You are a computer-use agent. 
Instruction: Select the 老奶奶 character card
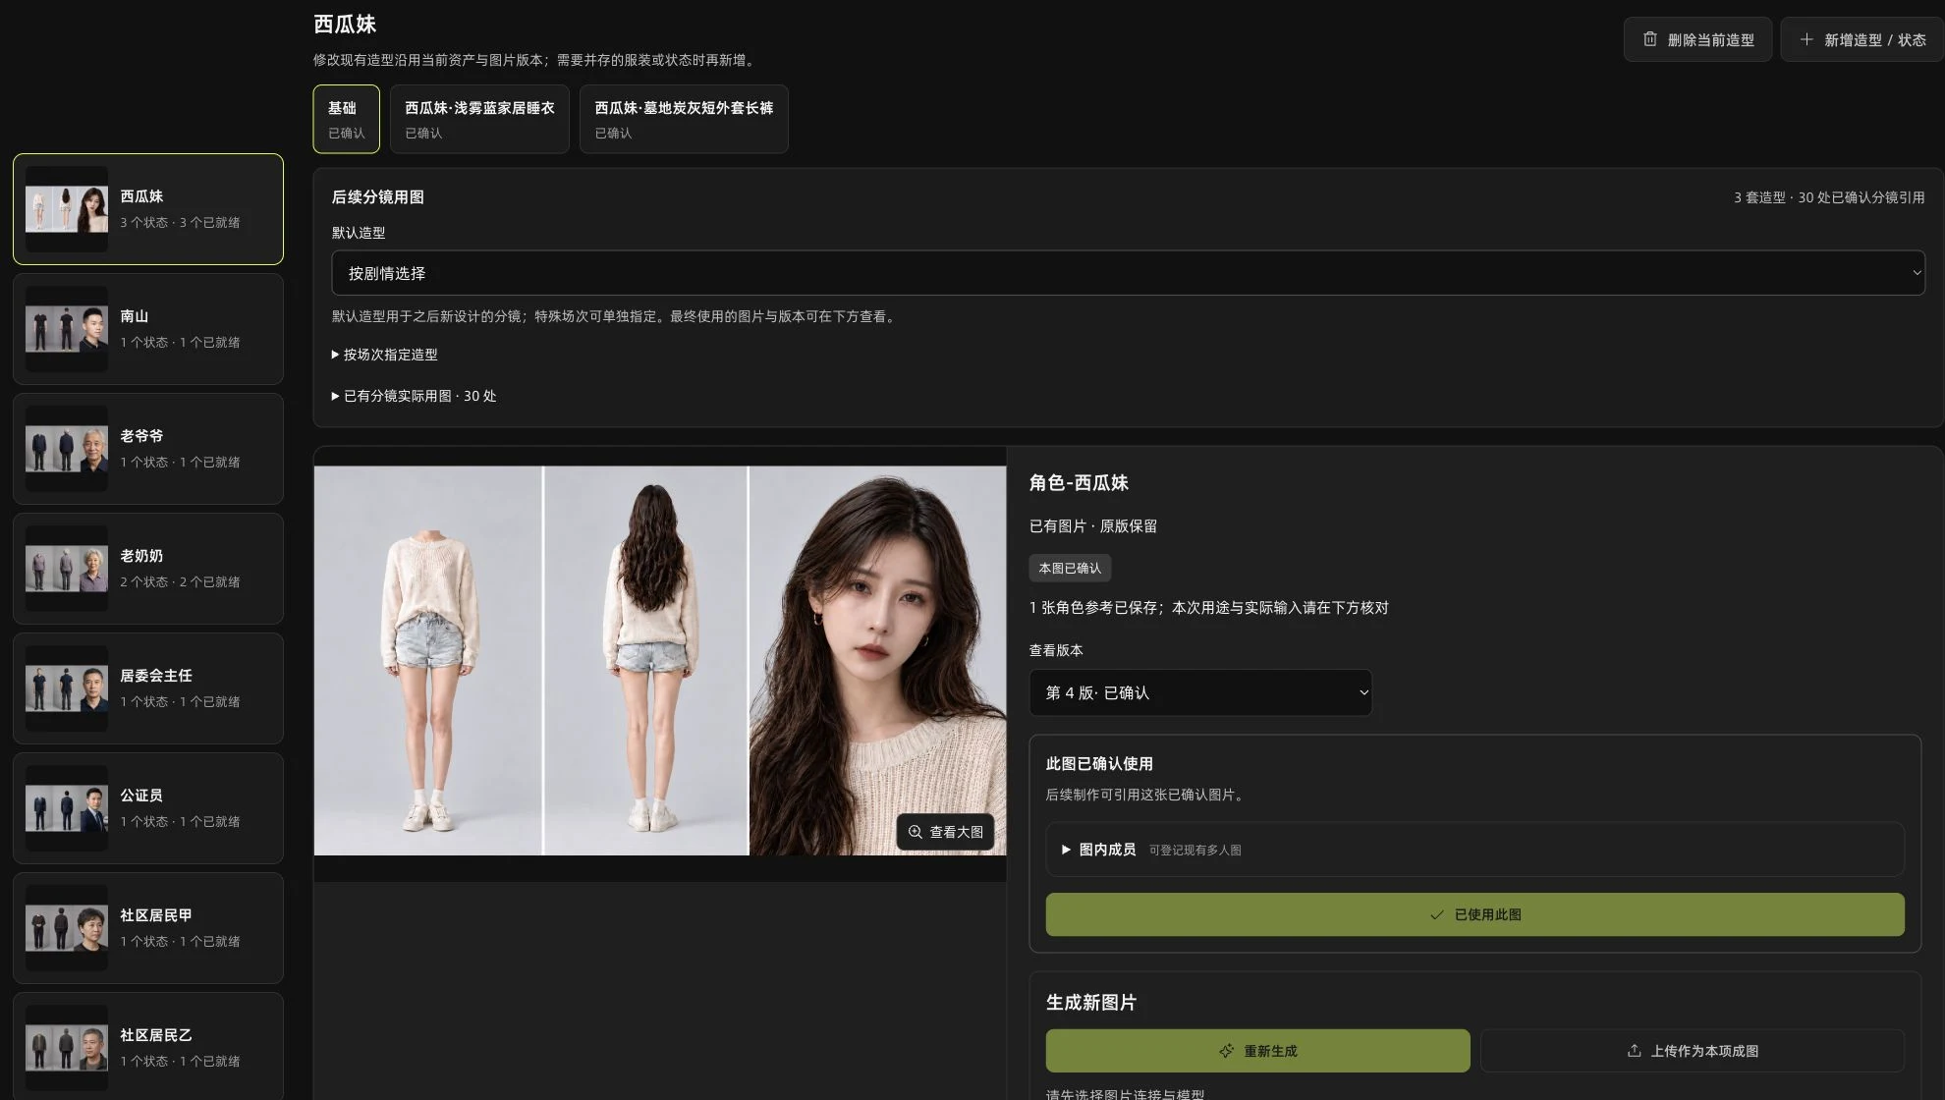point(148,569)
